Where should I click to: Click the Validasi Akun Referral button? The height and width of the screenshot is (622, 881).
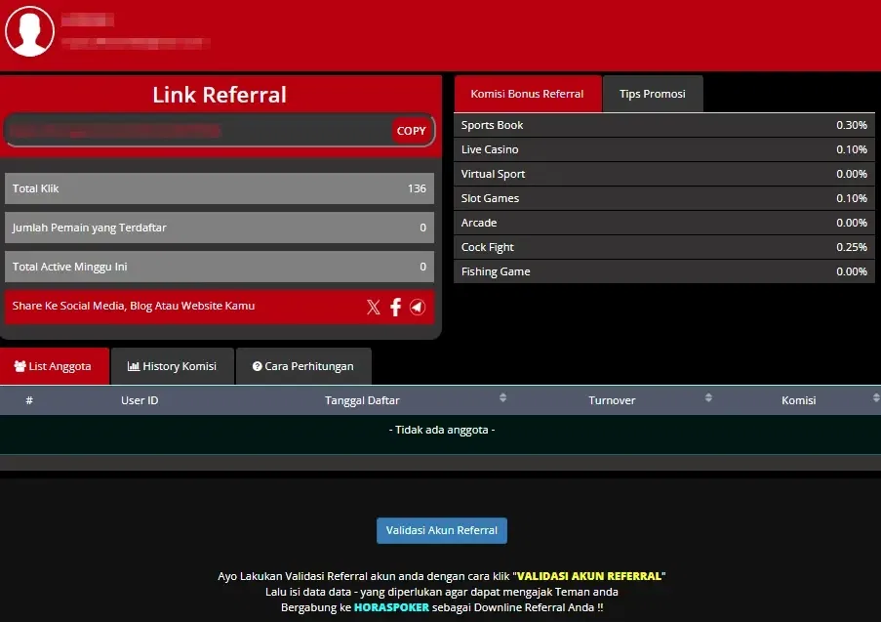tap(441, 530)
